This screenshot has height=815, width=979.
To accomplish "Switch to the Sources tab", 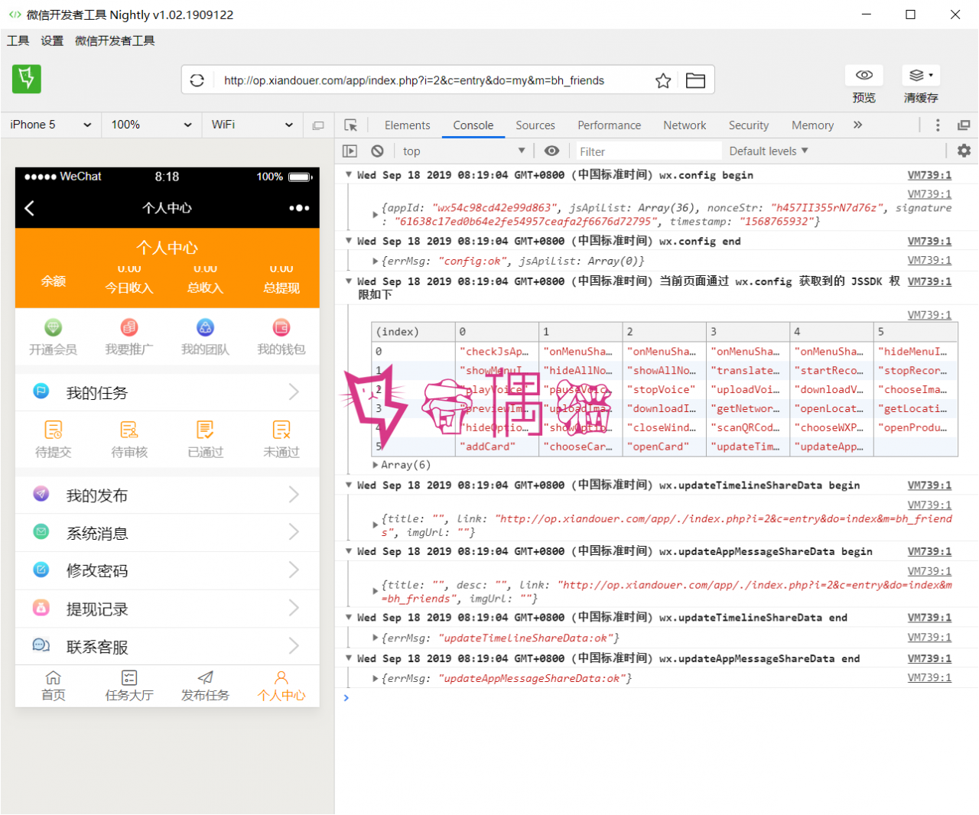I will tap(535, 125).
